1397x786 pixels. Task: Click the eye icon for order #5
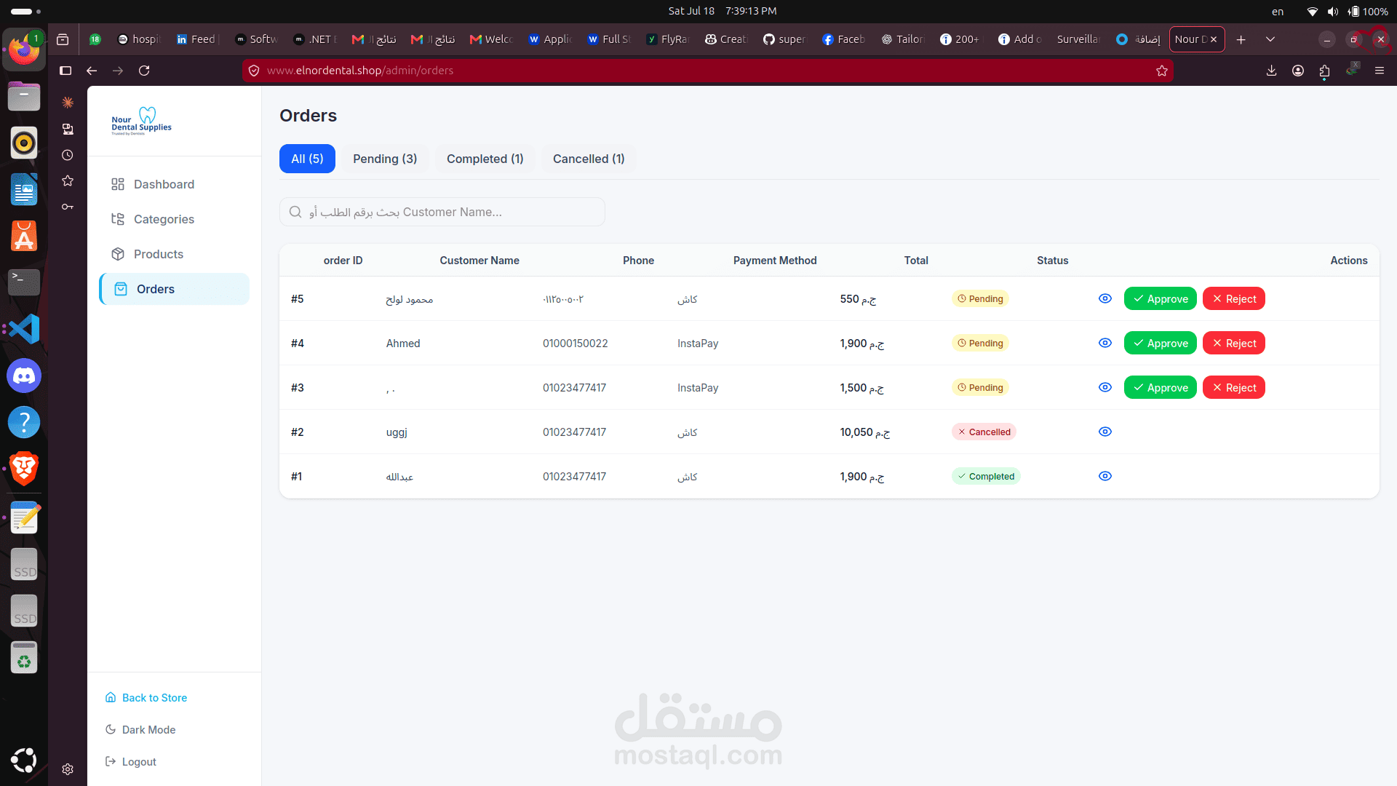[x=1105, y=298]
